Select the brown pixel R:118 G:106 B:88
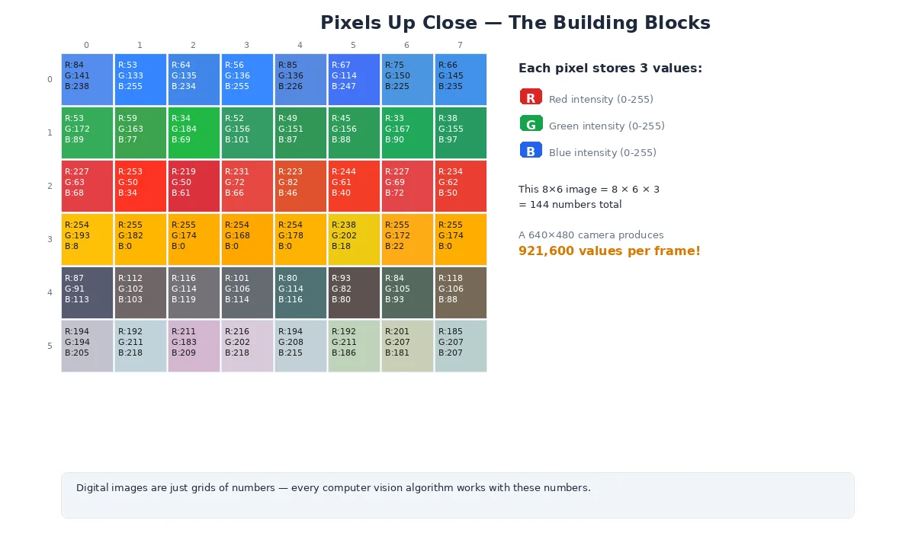The width and height of the screenshot is (915, 533). 461,292
